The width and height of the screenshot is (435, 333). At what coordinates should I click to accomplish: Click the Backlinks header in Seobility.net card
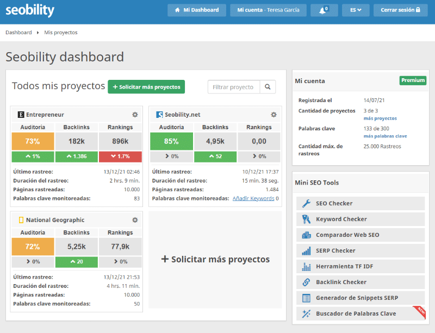pos(215,127)
